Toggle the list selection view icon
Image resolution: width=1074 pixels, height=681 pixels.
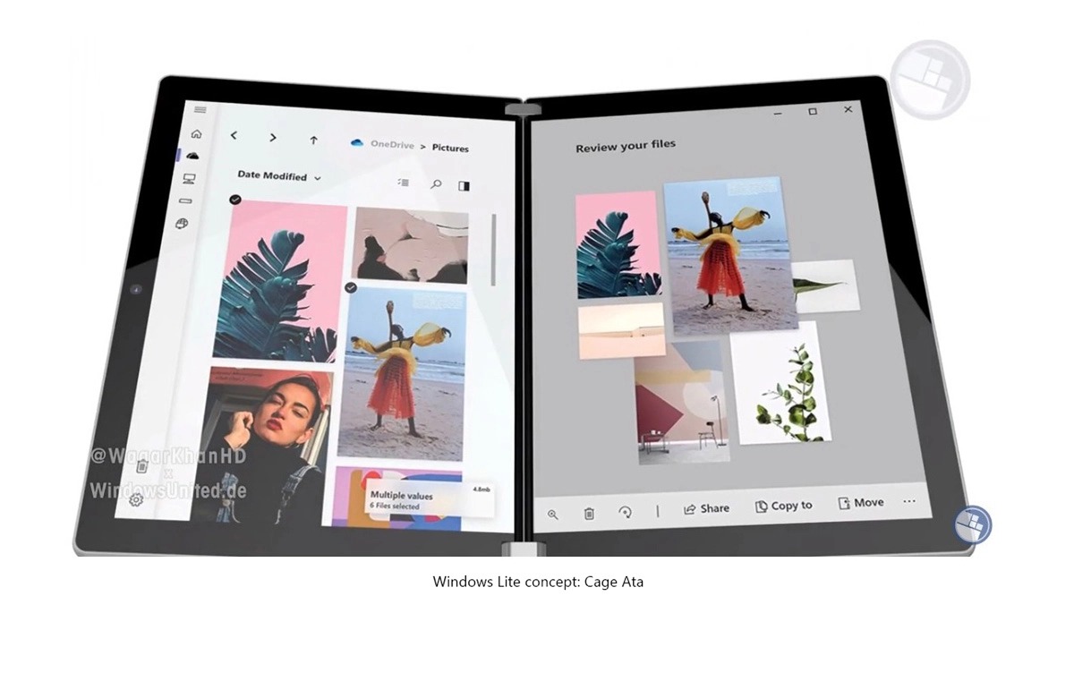[x=404, y=182]
